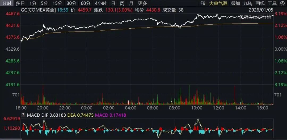Screen dimensions: 287x140
Task: Activate the 画线 drawing tool
Action: tap(260, 3)
